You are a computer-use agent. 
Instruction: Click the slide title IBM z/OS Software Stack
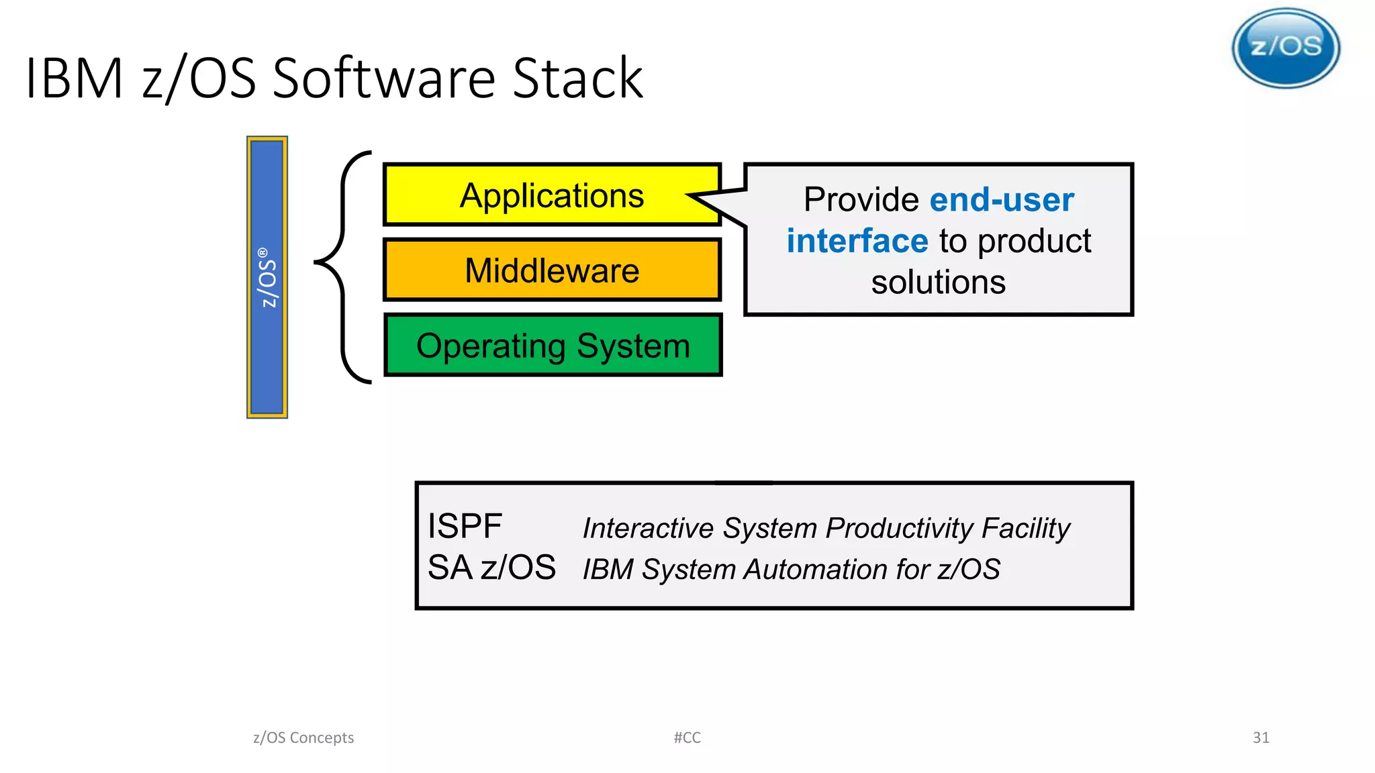tap(334, 78)
